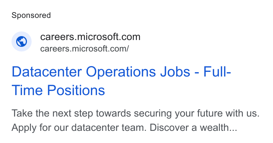
Task: Open the careers.microsoft.com site name
Action: 90,37
